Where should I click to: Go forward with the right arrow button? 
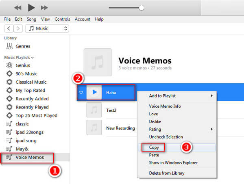(x=18, y=28)
